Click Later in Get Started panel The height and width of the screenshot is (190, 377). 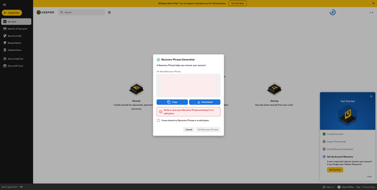pyautogui.click(x=369, y=176)
